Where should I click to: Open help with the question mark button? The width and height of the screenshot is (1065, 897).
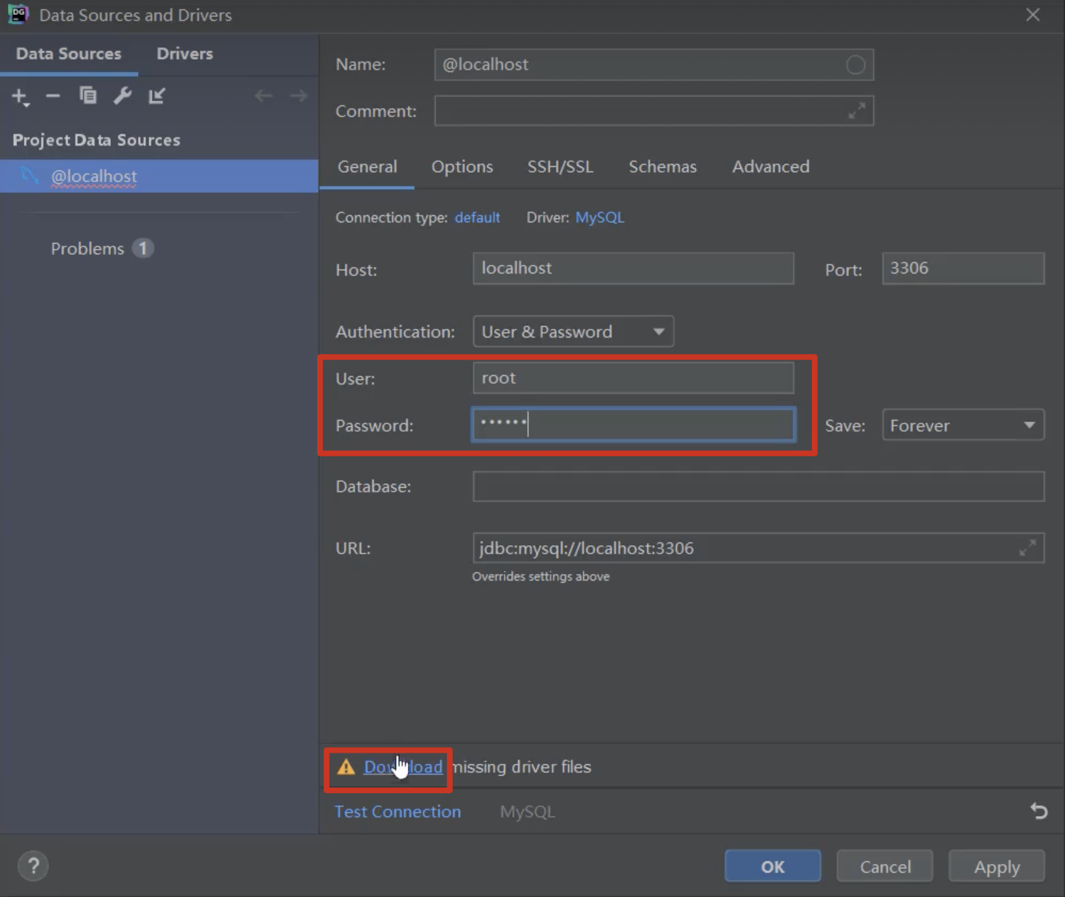click(x=33, y=866)
